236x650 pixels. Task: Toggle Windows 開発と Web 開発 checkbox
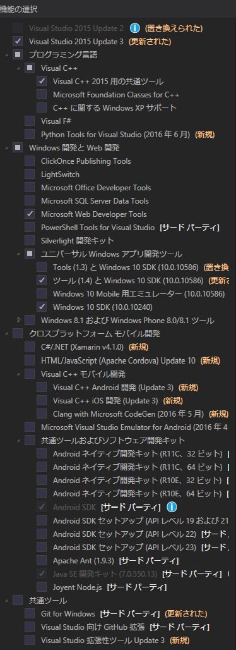(x=18, y=147)
